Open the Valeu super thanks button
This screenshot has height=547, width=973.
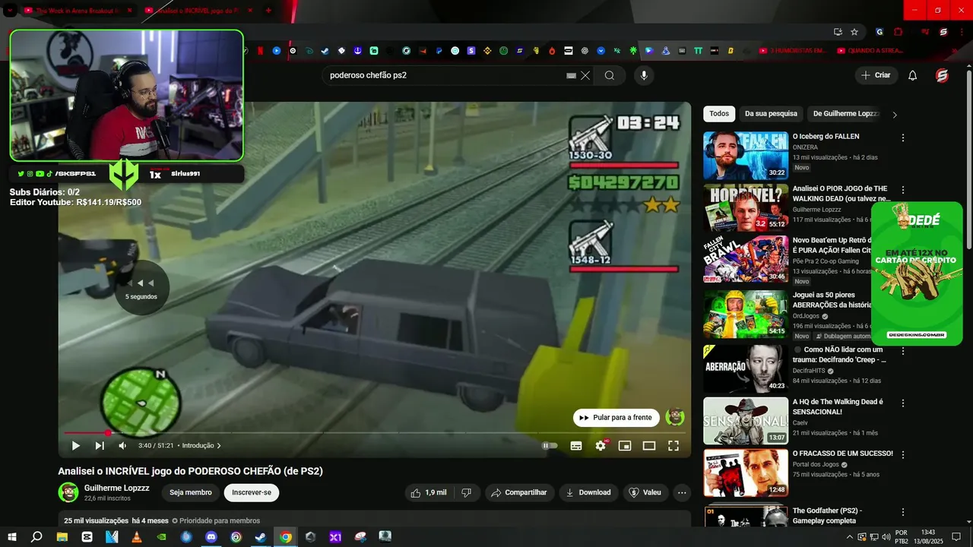[x=646, y=492]
